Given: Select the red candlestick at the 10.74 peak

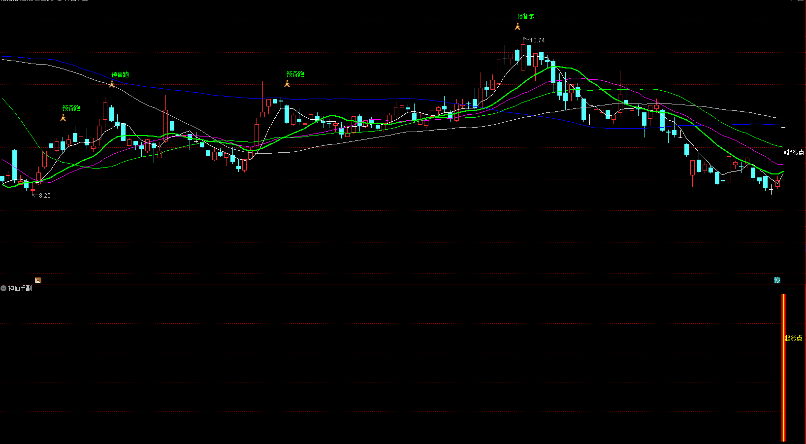Looking at the screenshot, I should (x=523, y=58).
